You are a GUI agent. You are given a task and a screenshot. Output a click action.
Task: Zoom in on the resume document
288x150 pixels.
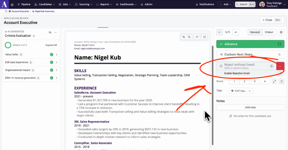point(184,37)
